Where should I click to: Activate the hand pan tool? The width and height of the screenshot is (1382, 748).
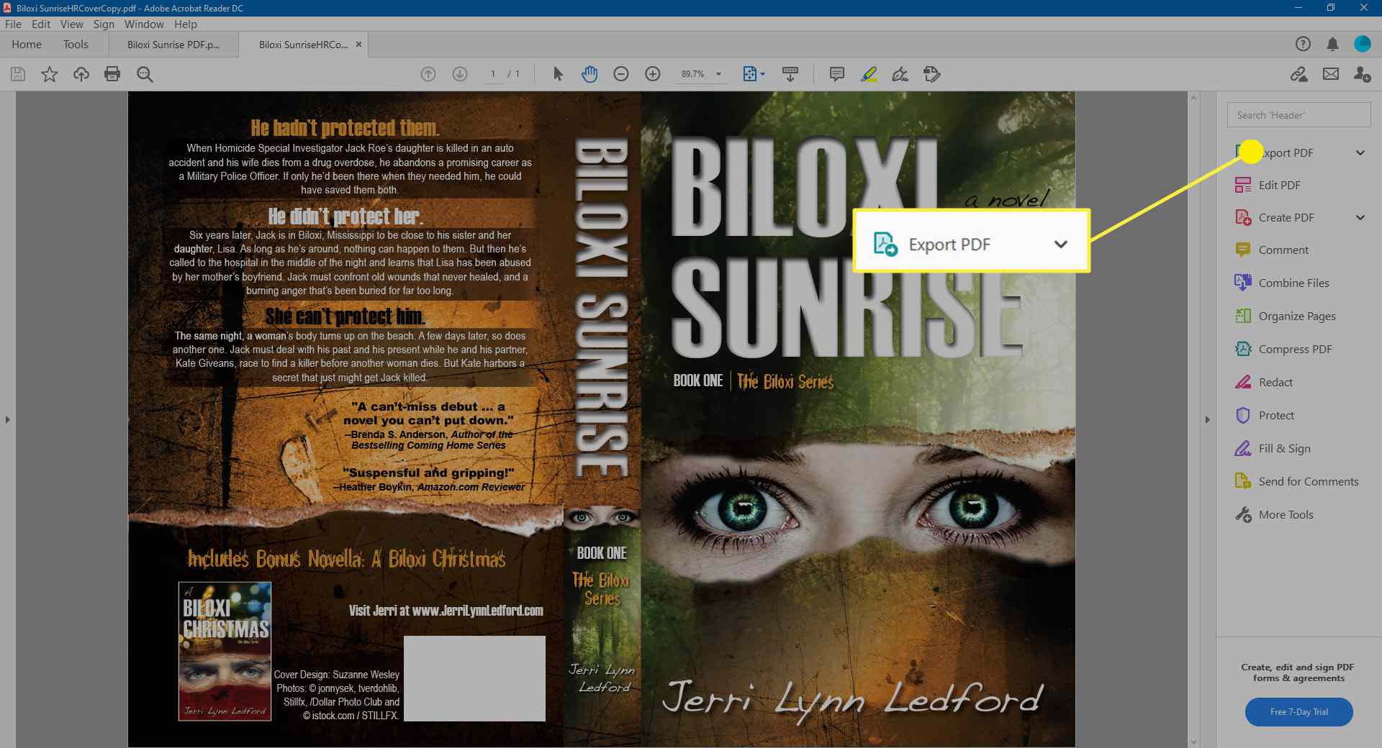(x=590, y=74)
